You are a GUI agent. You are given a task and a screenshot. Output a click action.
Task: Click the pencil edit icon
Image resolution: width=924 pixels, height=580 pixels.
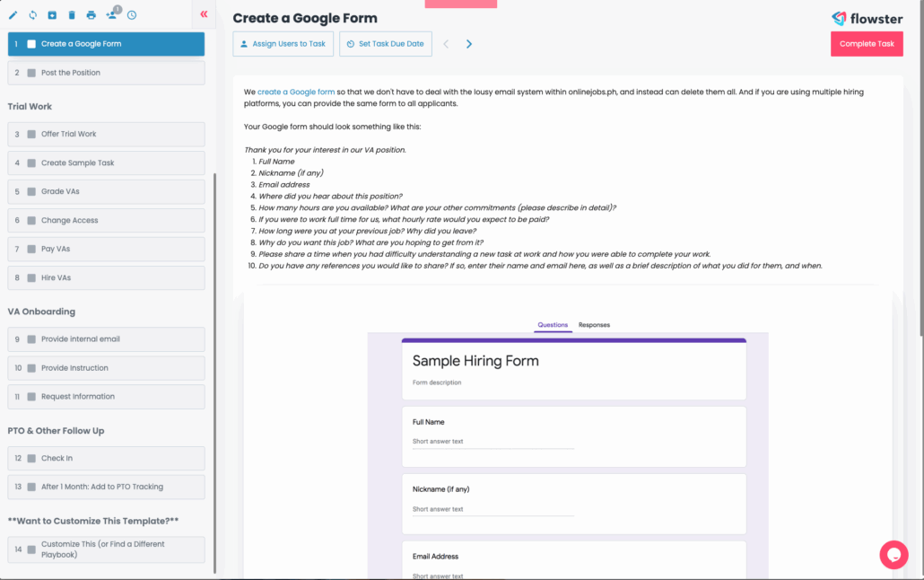coord(13,15)
